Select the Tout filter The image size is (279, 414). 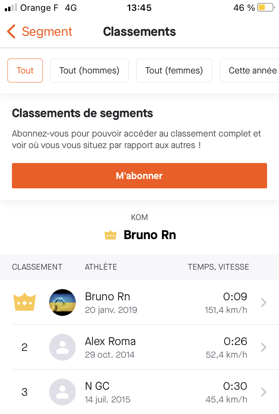pos(25,70)
